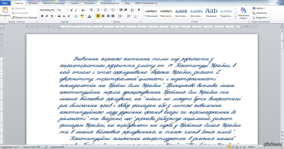The width and height of the screenshot is (284, 149).
Task: Open the Find (Найти) dropdown arrow
Action: 265,9
